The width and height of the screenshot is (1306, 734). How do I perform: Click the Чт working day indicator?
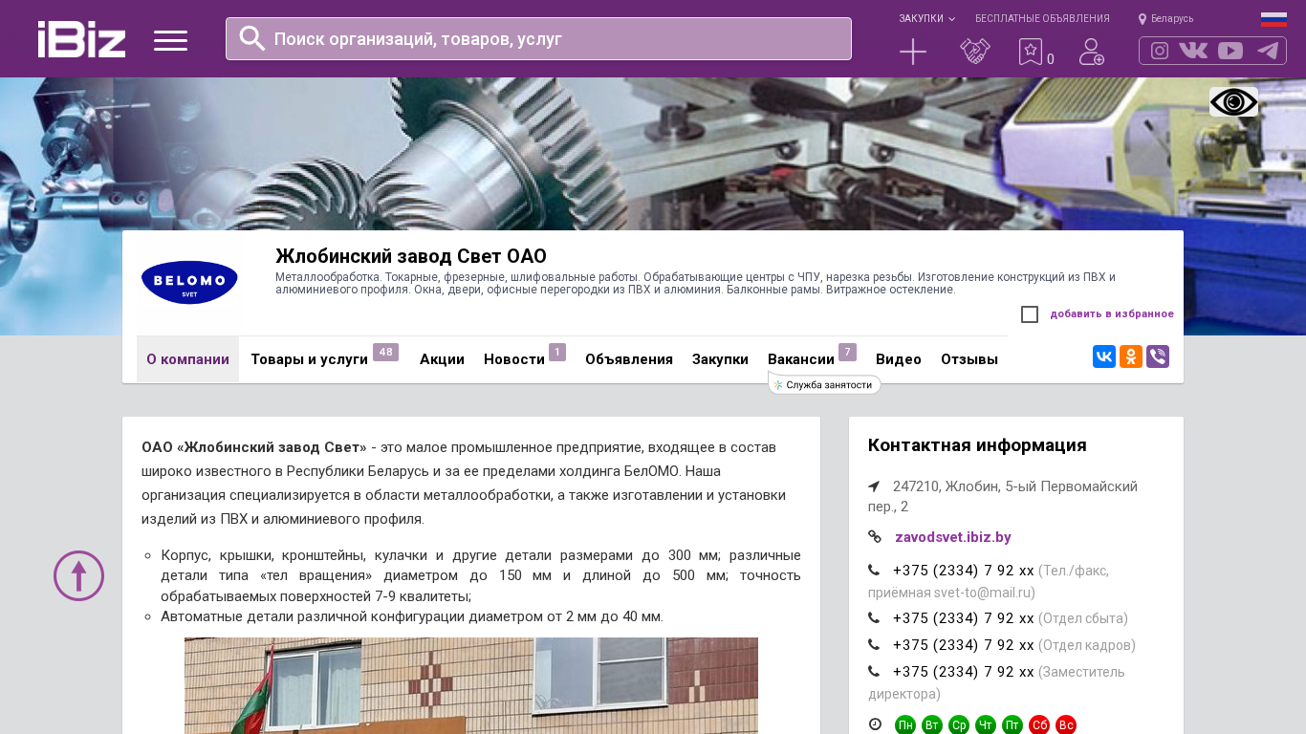coord(986,725)
